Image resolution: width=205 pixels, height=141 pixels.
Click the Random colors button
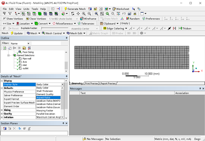pos(133,19)
